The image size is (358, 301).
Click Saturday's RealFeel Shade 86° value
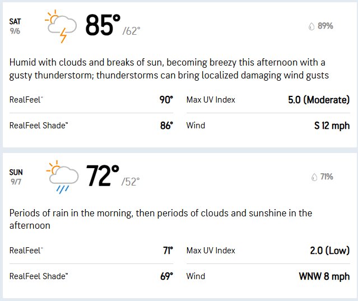166,126
